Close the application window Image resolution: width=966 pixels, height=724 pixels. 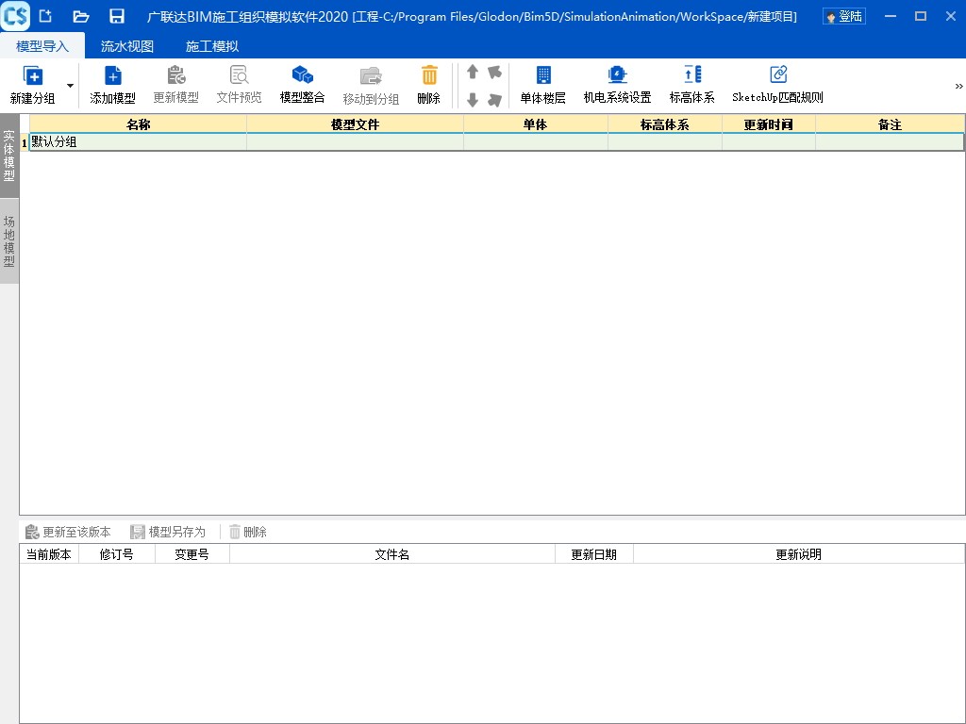pyautogui.click(x=951, y=17)
